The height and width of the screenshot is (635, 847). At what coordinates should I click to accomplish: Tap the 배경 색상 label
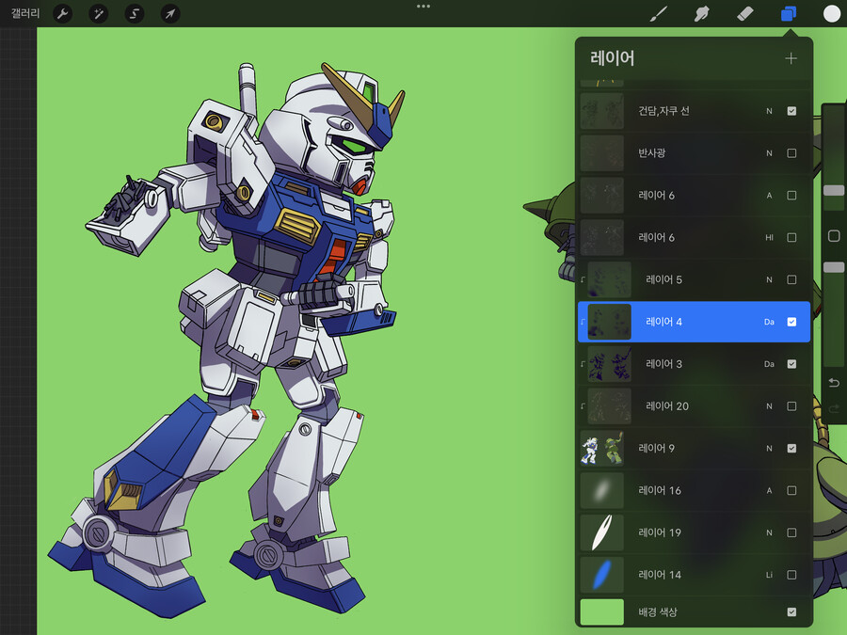click(x=658, y=611)
